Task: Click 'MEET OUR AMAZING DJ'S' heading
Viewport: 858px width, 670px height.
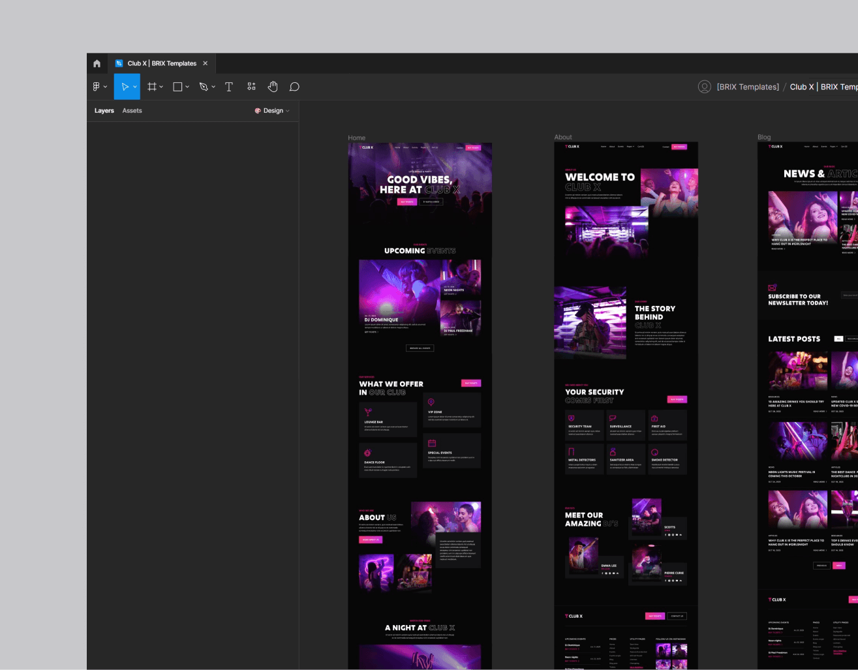Action: pyautogui.click(x=591, y=519)
